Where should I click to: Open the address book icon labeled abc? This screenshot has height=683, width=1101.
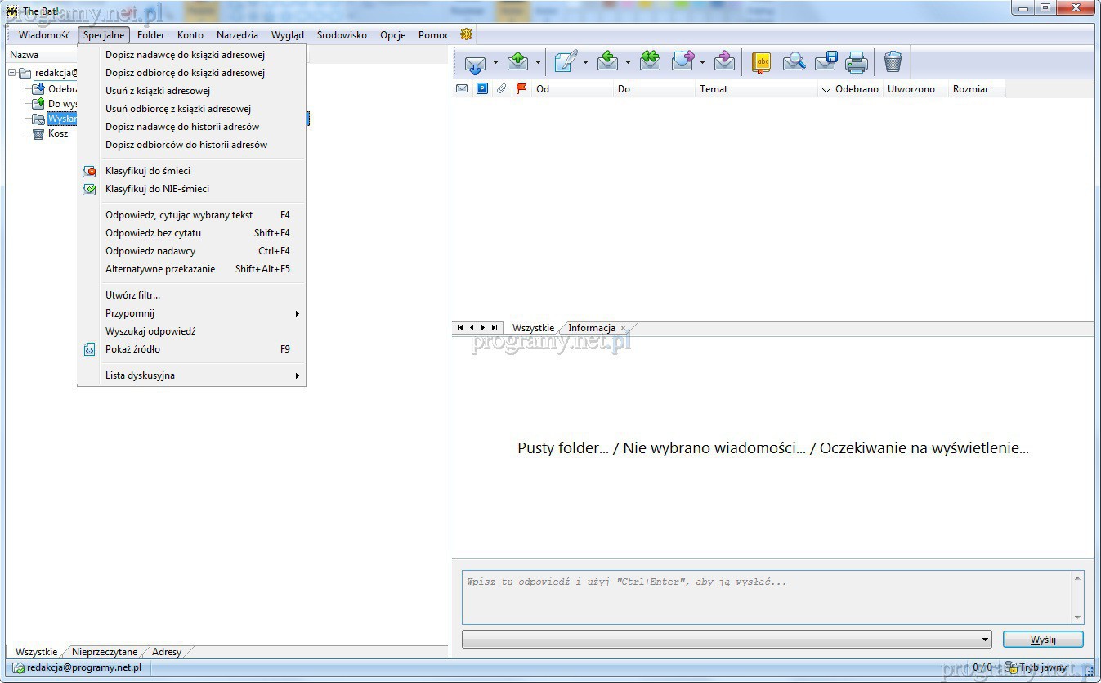761,62
